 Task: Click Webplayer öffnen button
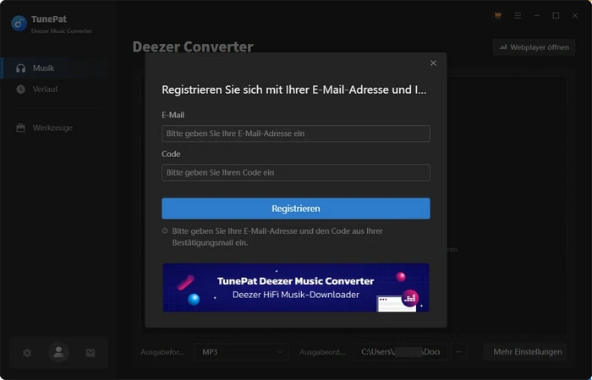coord(534,47)
